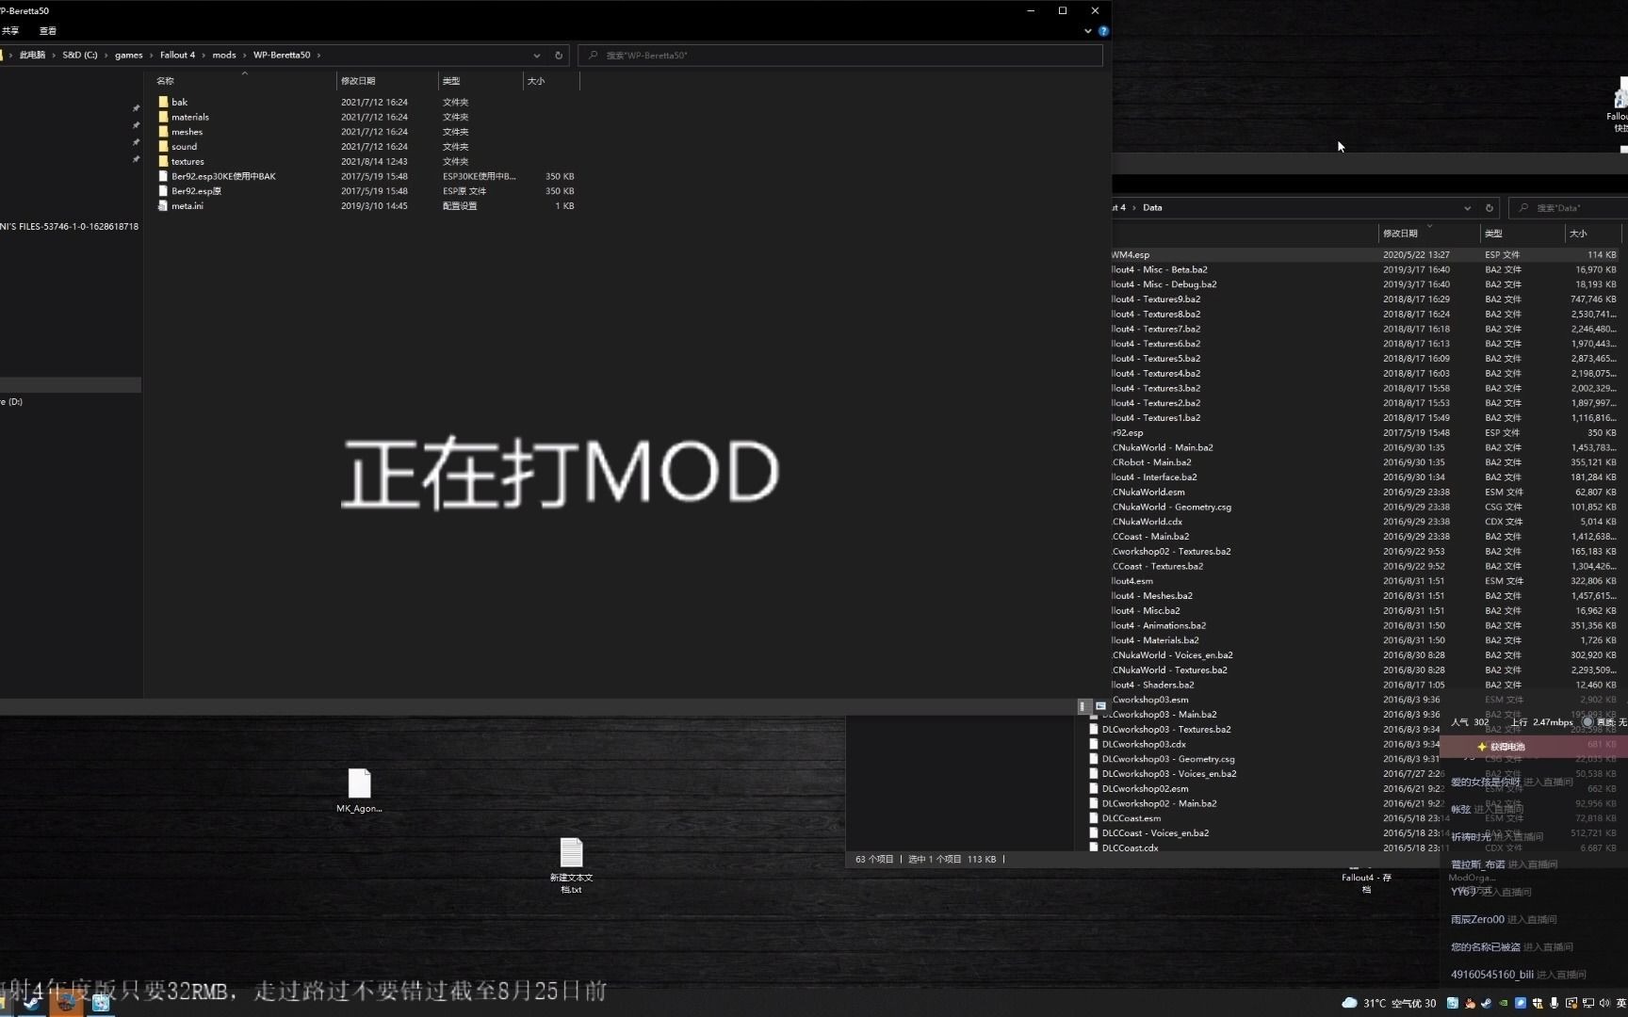
Task: Expand chevron after games in breadcrumb
Action: point(151,56)
